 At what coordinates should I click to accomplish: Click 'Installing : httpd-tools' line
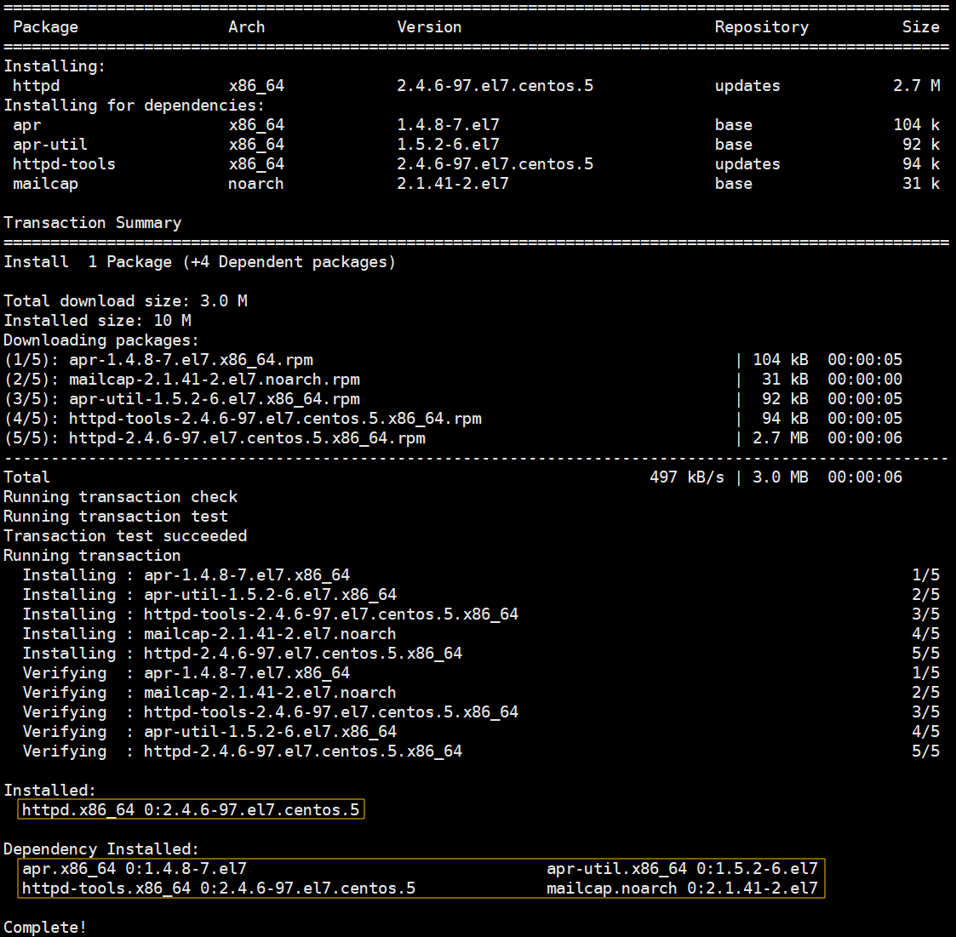(x=271, y=614)
